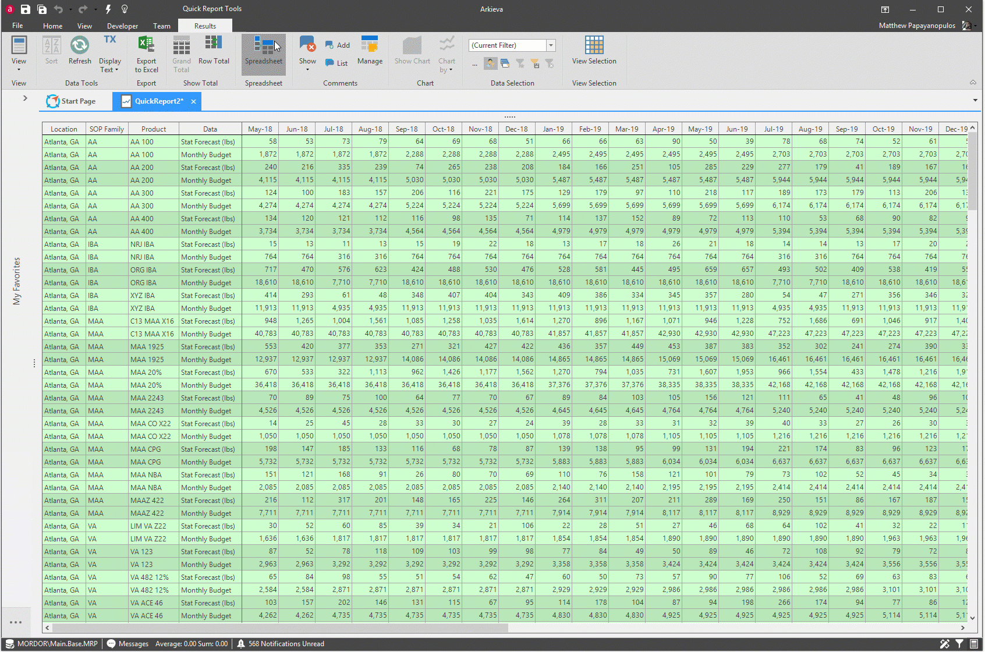Image resolution: width=985 pixels, height=652 pixels.
Task: Open the comments List
Action: pos(336,63)
